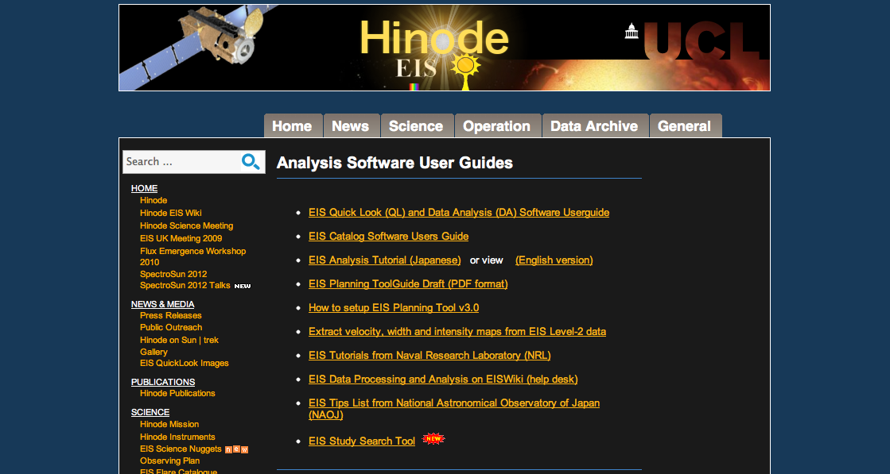Screen dimensions: 890x474
Task: Click the NEW badge beside Study Search Tool
Action: (x=433, y=438)
